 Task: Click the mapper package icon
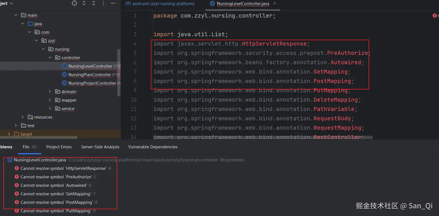pos(58,100)
